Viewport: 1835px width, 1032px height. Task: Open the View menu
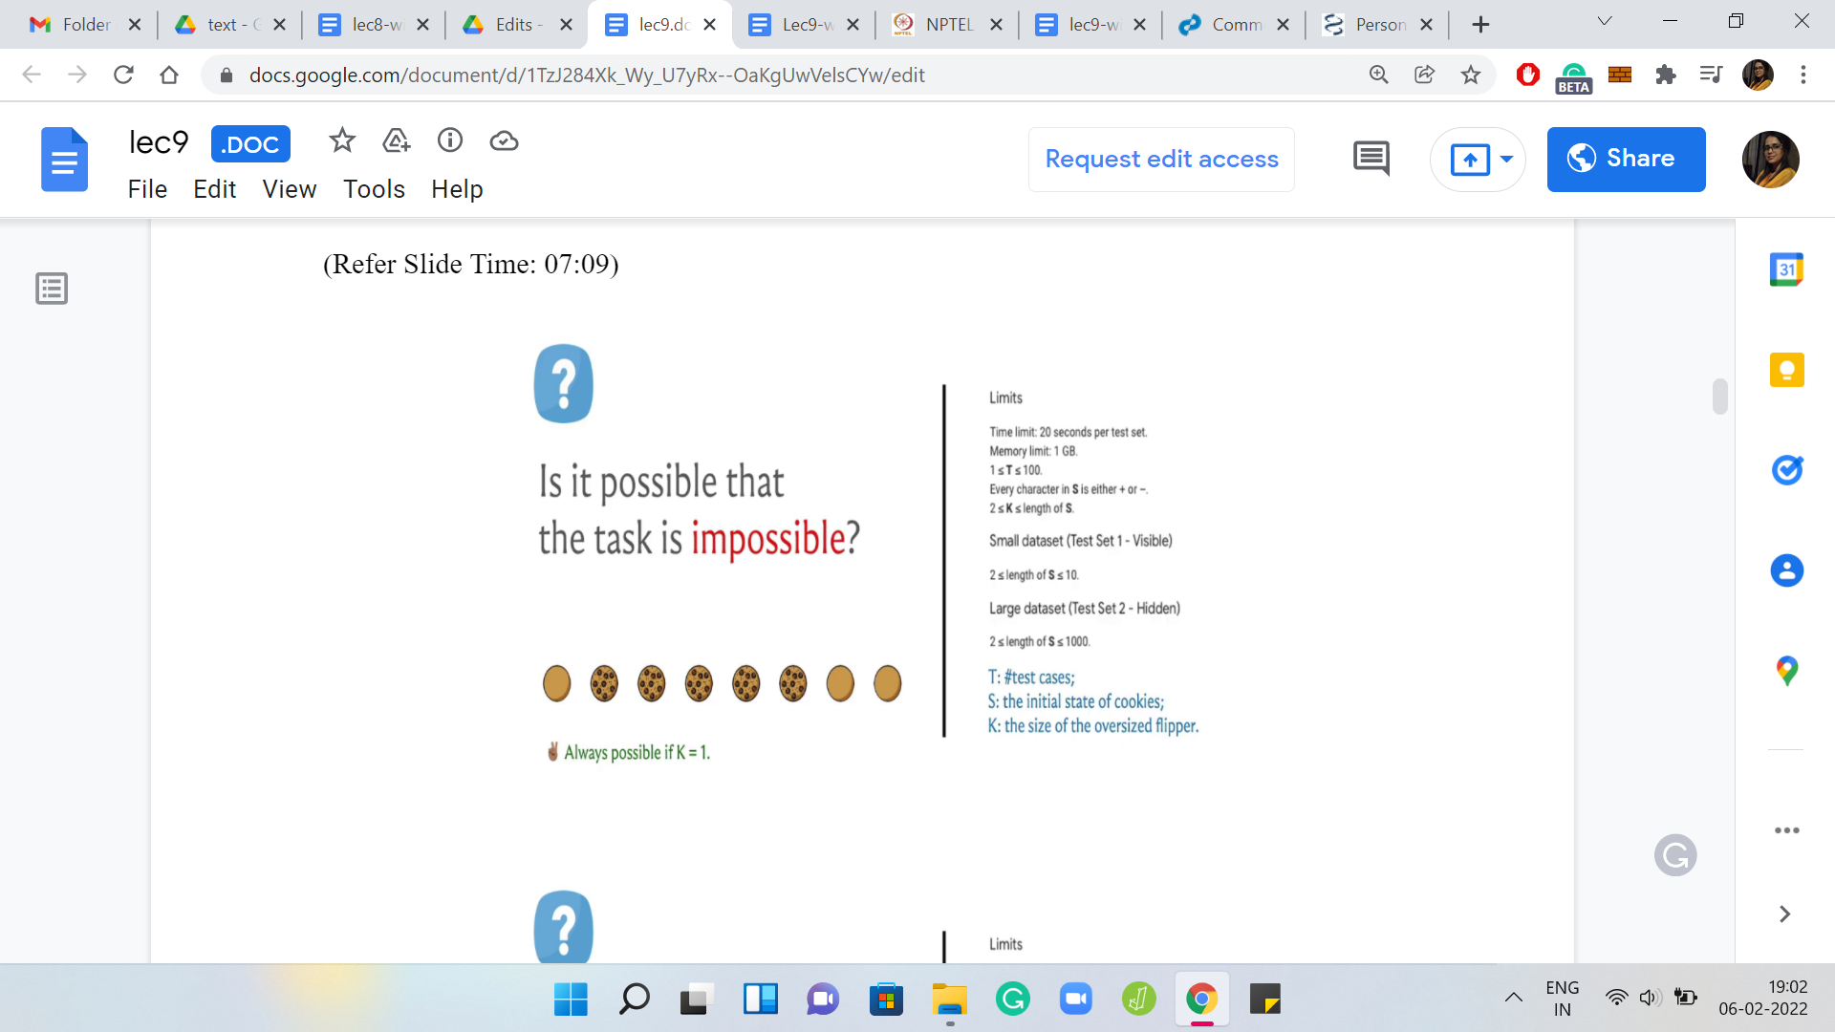pyautogui.click(x=289, y=189)
